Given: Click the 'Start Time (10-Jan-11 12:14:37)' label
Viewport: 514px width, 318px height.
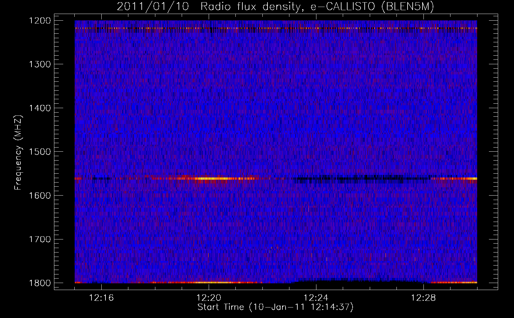Looking at the screenshot, I should pos(275,307).
